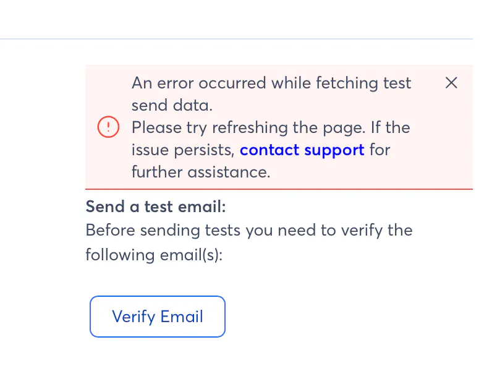Click the 'Send a test email:' heading

(156, 206)
